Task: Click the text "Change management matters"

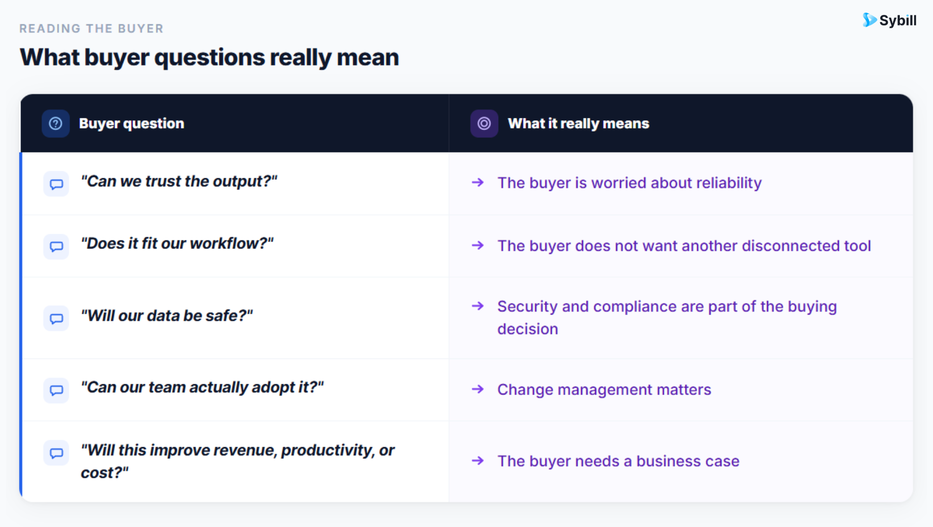Action: [x=604, y=390]
